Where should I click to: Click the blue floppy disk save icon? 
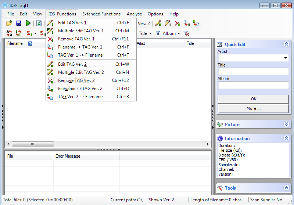tap(19, 23)
